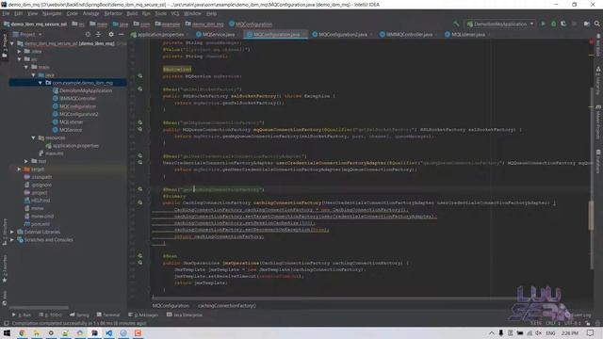
Task: Expand the target folder
Action: [19, 169]
